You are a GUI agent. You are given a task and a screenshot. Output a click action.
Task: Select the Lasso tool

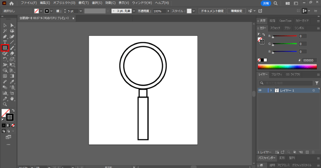(x=12, y=31)
